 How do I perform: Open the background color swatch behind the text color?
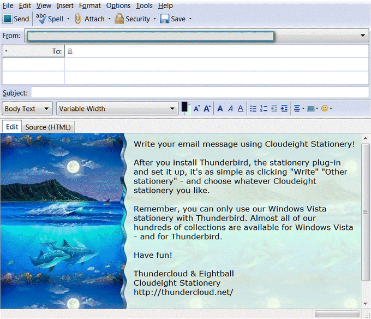click(x=189, y=110)
